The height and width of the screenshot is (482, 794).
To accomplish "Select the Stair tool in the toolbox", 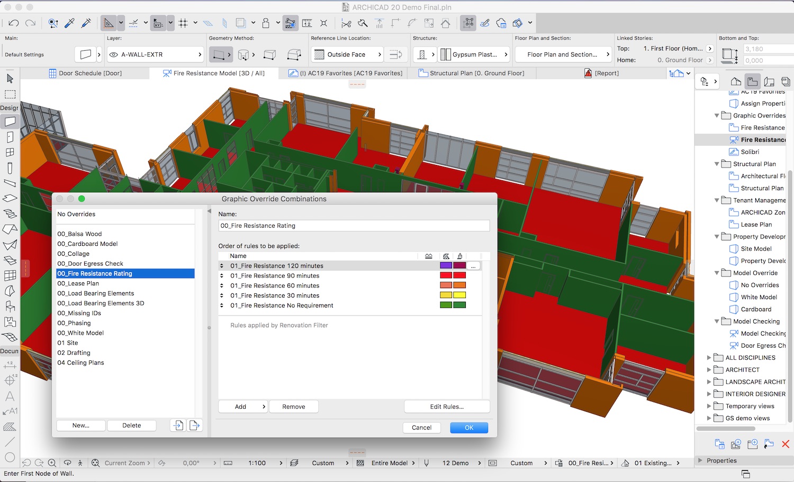I will [x=10, y=214].
